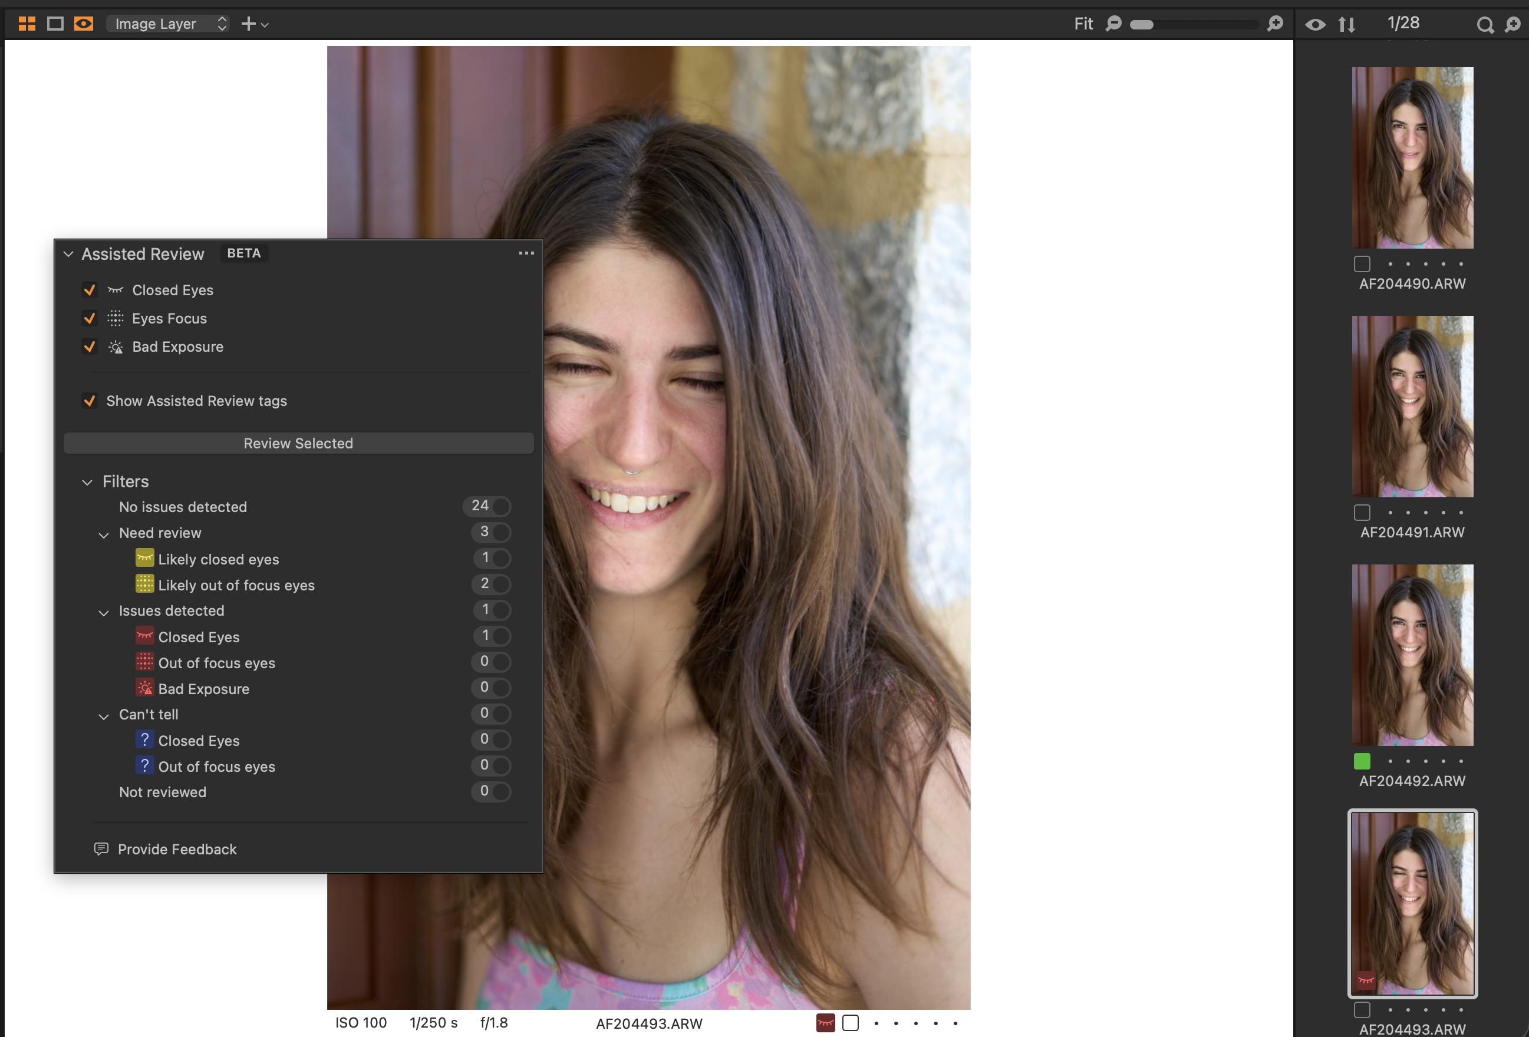Click the plus add layer icon
The height and width of the screenshot is (1037, 1529).
(x=248, y=24)
